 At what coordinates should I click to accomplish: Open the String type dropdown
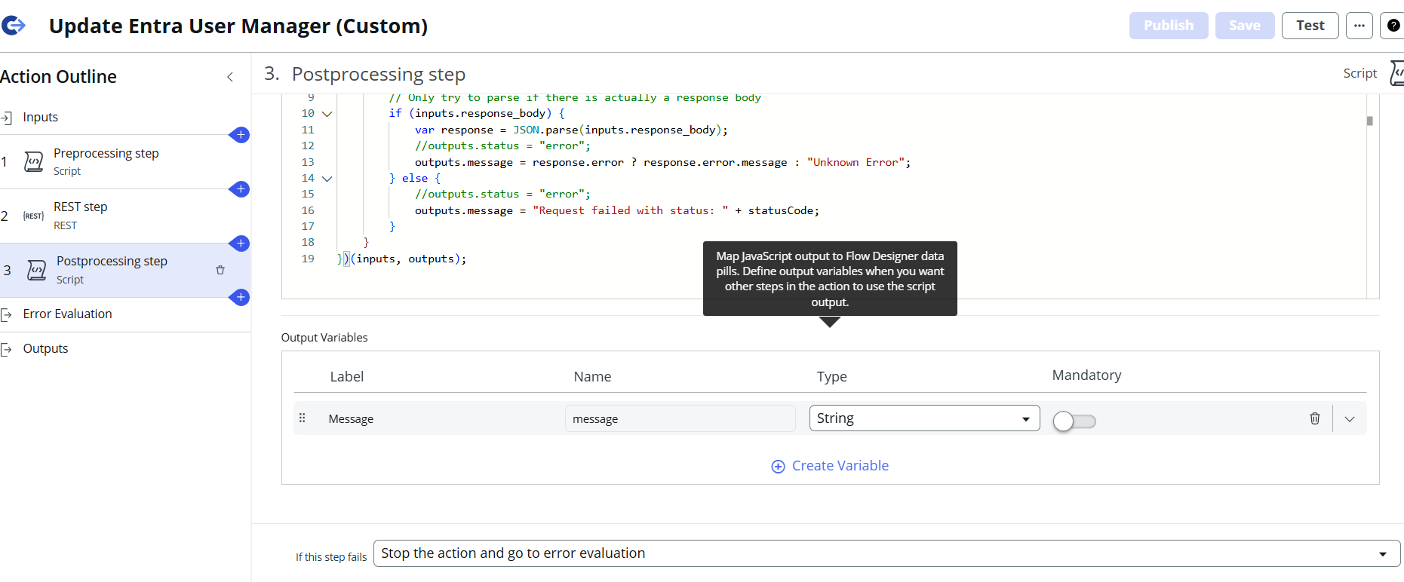[x=923, y=418]
